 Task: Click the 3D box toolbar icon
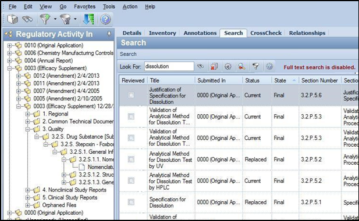pos(12,19)
